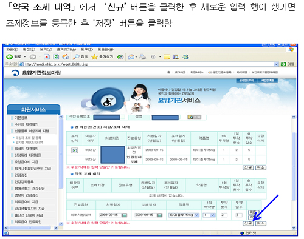Click the 처방일자 date input field

(x=110, y=215)
